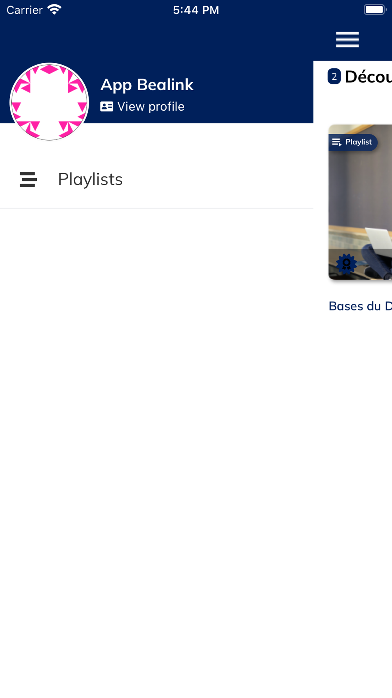Open the View profile link
The width and height of the screenshot is (392, 698).
click(x=142, y=106)
